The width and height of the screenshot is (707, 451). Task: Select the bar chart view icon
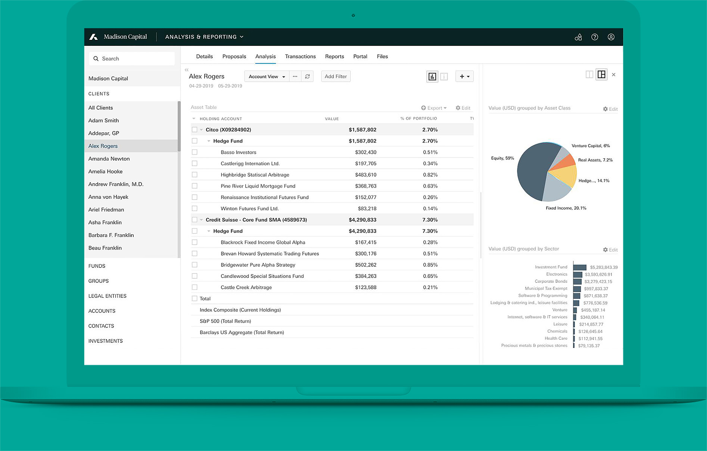tap(432, 76)
